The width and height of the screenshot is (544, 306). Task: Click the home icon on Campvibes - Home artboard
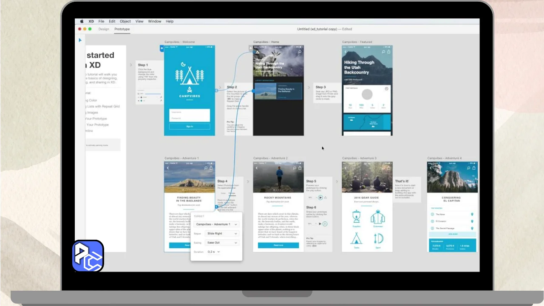coord(251,48)
